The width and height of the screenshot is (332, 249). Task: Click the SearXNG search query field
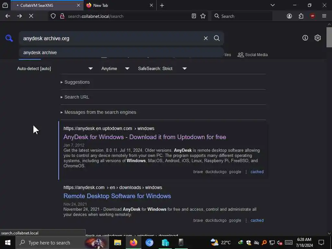coord(111,38)
